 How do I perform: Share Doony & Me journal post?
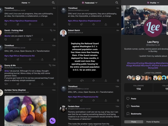pyautogui.click(x=42, y=84)
